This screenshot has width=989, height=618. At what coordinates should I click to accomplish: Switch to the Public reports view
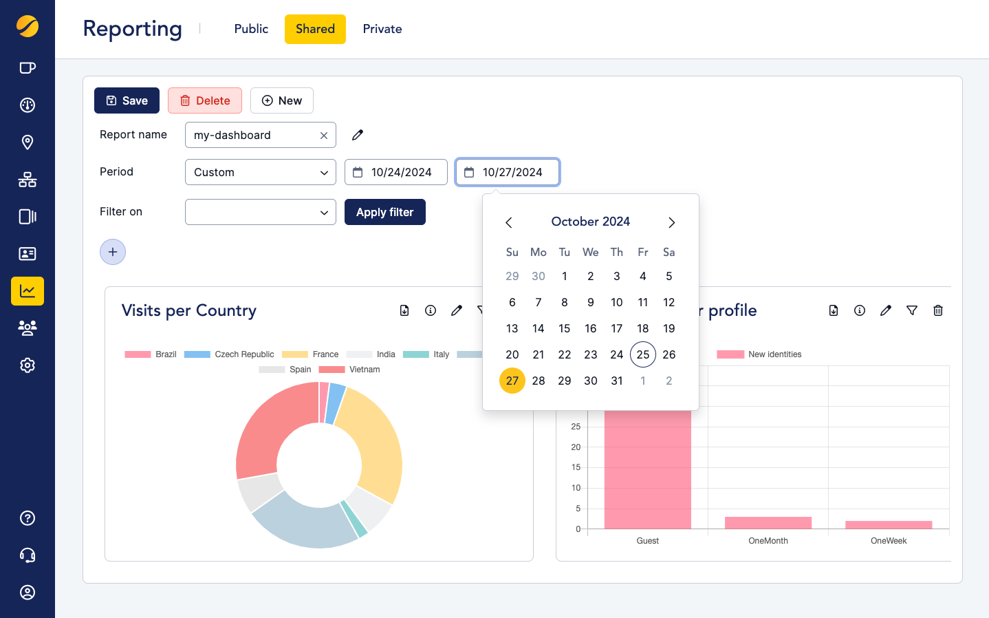click(x=250, y=29)
